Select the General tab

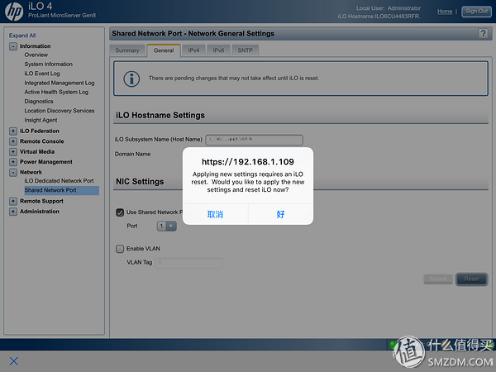tap(164, 50)
